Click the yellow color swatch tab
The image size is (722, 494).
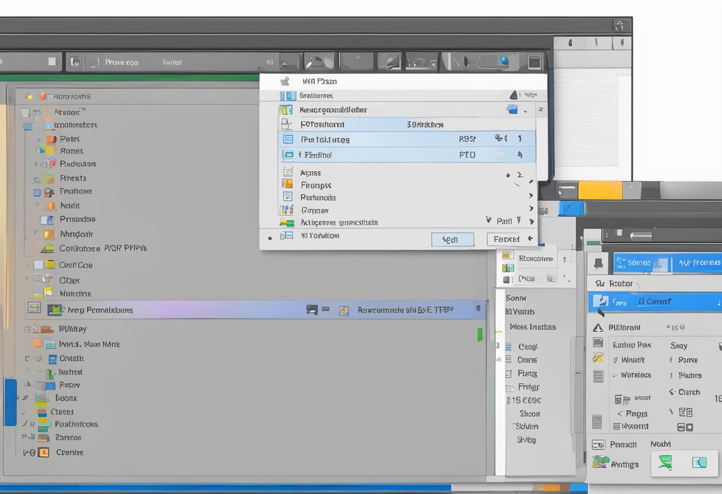599,191
